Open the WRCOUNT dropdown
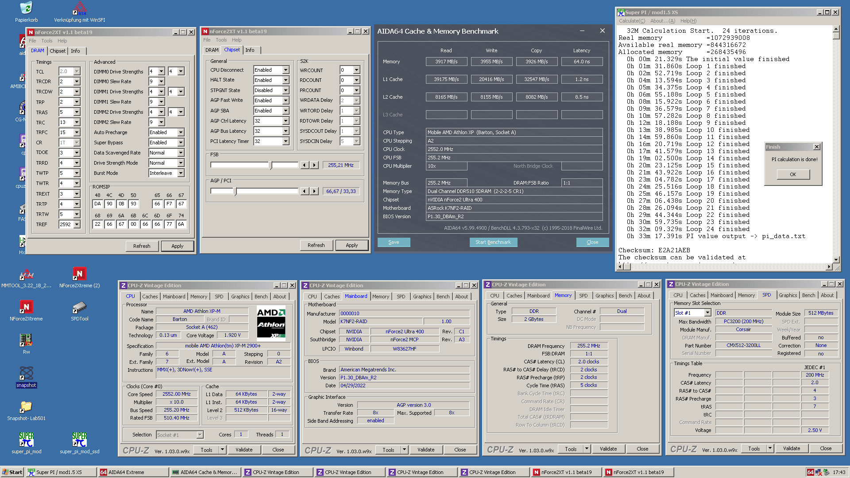Image resolution: width=850 pixels, height=478 pixels. (356, 70)
